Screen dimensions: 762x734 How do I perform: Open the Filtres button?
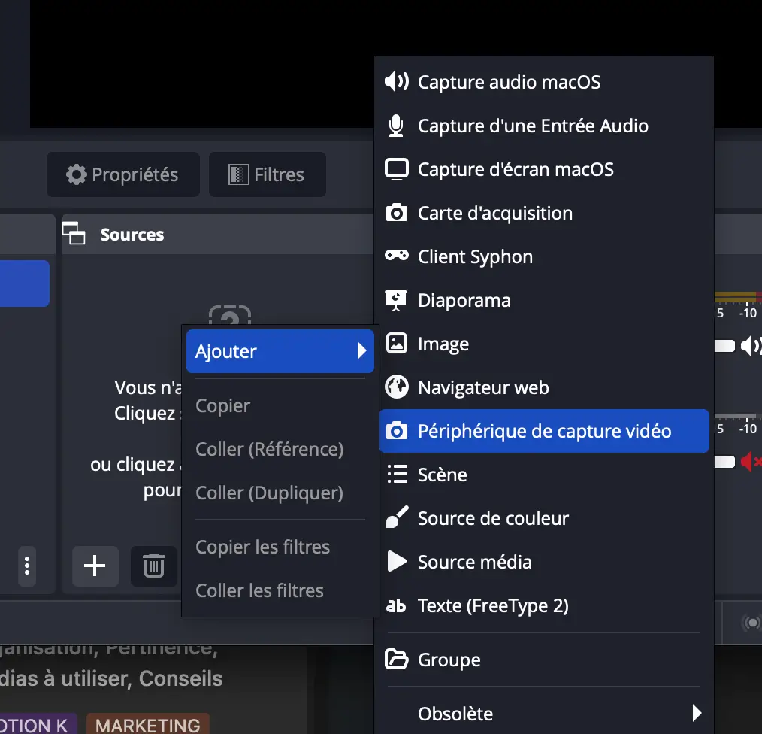[267, 174]
